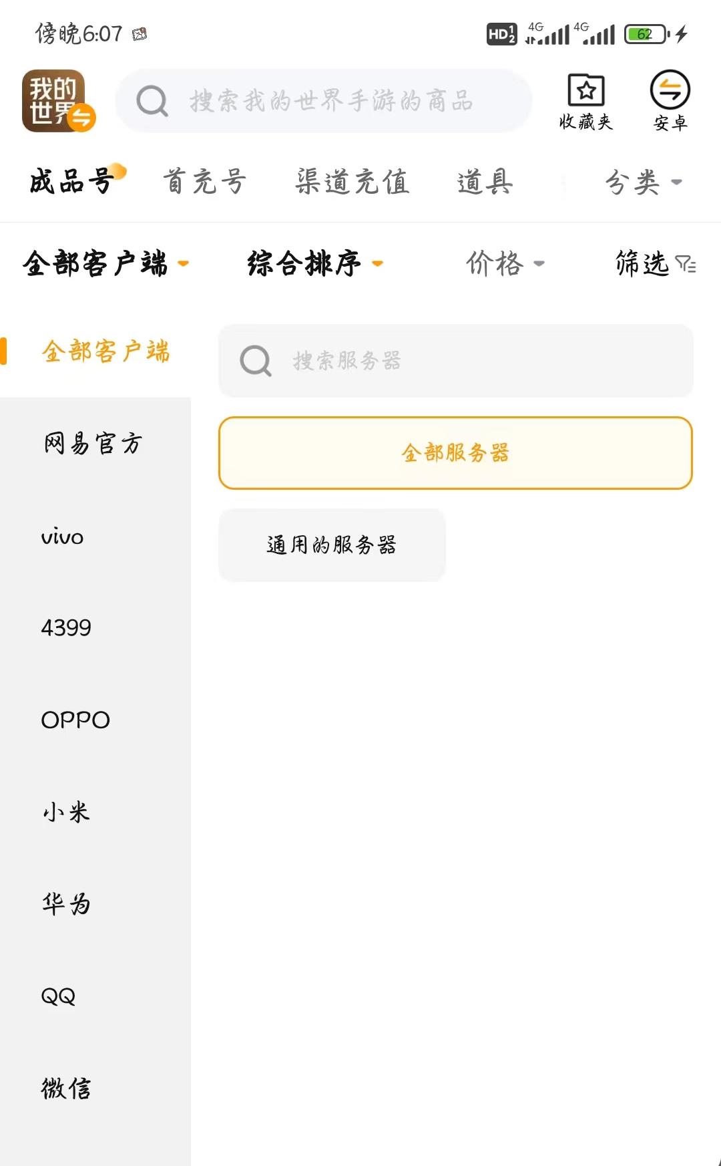Choose the 通用的服务器 button
The width and height of the screenshot is (721, 1166).
tap(332, 545)
